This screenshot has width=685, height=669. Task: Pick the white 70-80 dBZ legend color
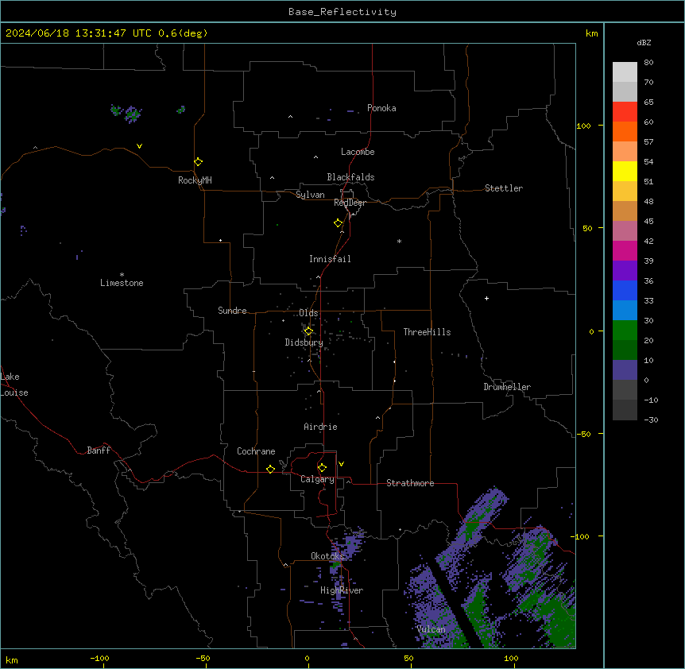pos(625,72)
